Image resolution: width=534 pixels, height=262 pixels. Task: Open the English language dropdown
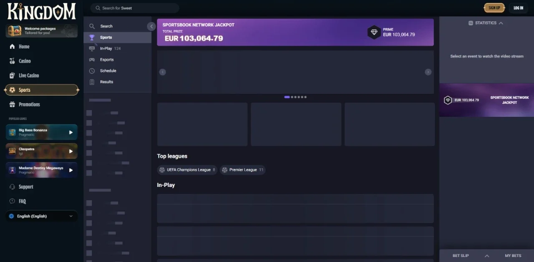click(x=41, y=216)
